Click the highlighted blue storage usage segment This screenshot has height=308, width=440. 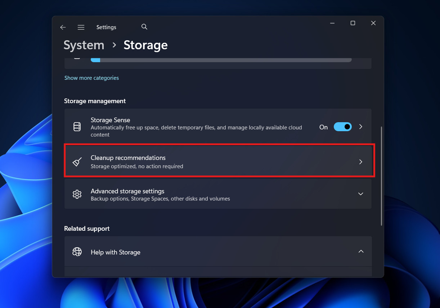95,60
